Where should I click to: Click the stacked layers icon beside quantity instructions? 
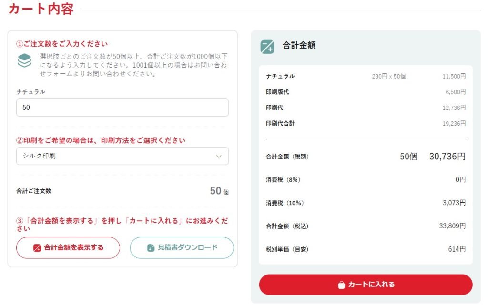click(x=24, y=60)
